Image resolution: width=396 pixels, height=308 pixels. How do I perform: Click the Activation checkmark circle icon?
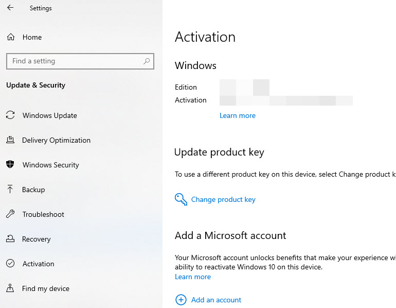(x=10, y=264)
